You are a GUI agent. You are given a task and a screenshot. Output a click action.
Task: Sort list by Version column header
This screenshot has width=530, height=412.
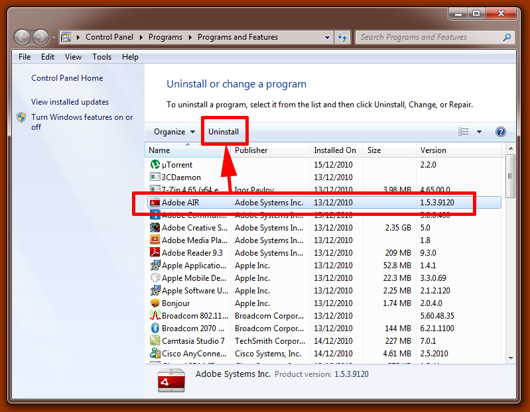[458, 150]
